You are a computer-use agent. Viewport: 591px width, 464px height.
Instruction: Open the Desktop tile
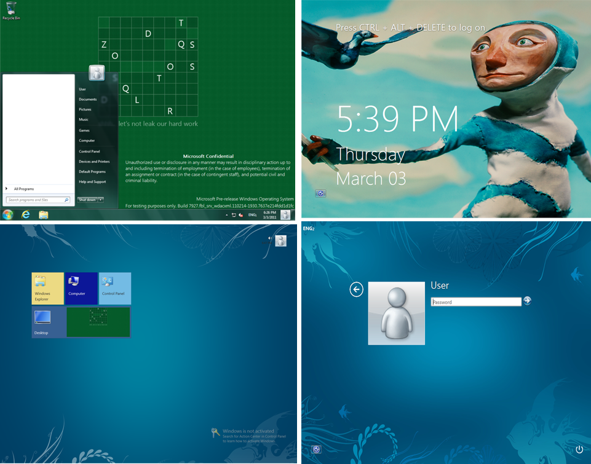(47, 322)
